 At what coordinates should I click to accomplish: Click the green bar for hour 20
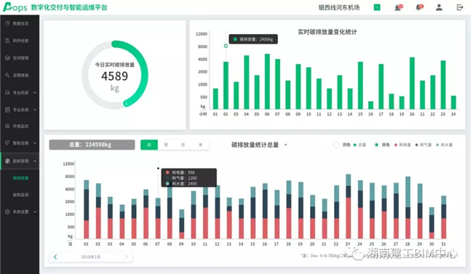[412, 83]
